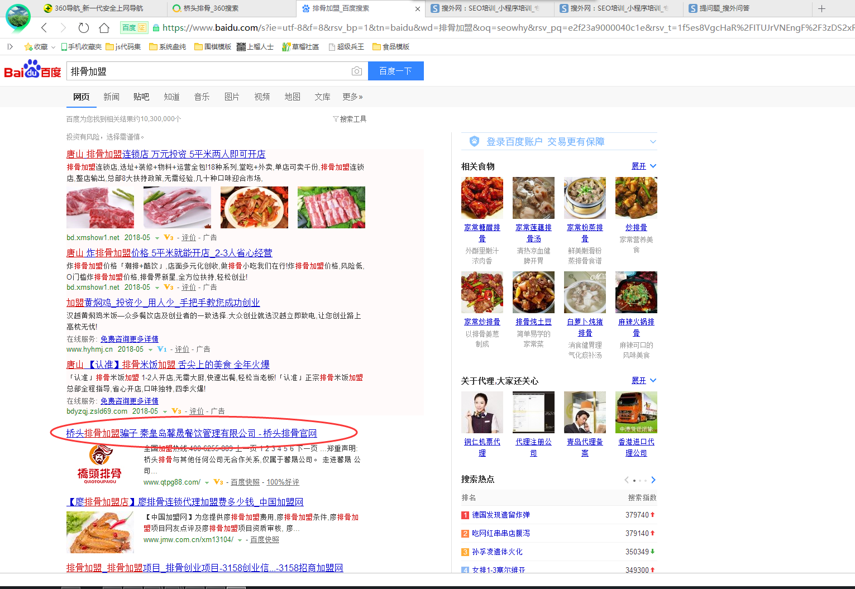855x589 pixels.
Task: Open dropdown arrow after www.hyhmj.cn 2018-05
Action: pyautogui.click(x=150, y=350)
